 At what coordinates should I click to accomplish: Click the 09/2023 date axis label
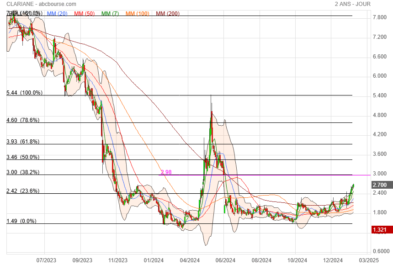tap(82, 260)
